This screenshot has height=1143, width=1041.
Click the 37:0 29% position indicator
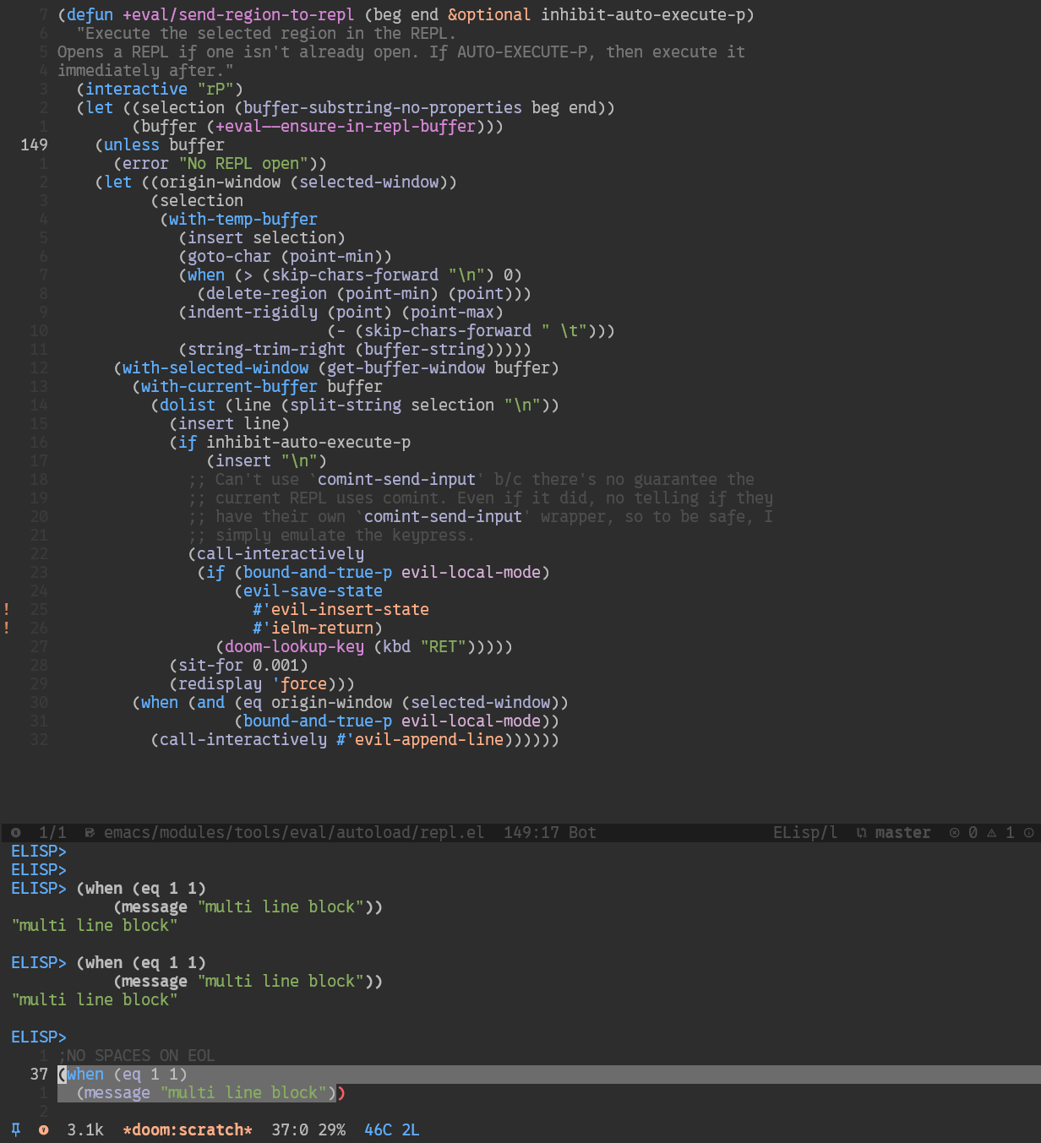coord(308,1129)
